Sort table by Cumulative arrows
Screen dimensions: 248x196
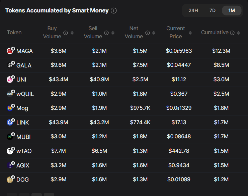click(x=238, y=33)
